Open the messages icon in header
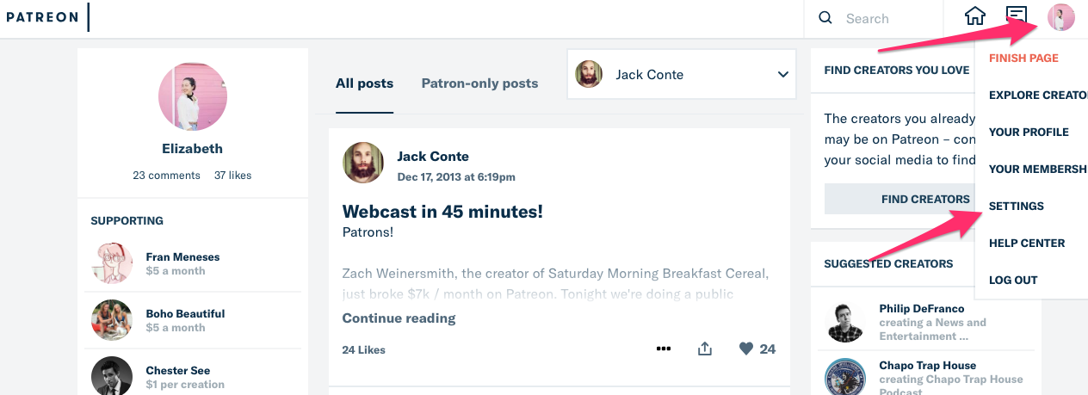Image resolution: width=1088 pixels, height=395 pixels. click(1017, 17)
